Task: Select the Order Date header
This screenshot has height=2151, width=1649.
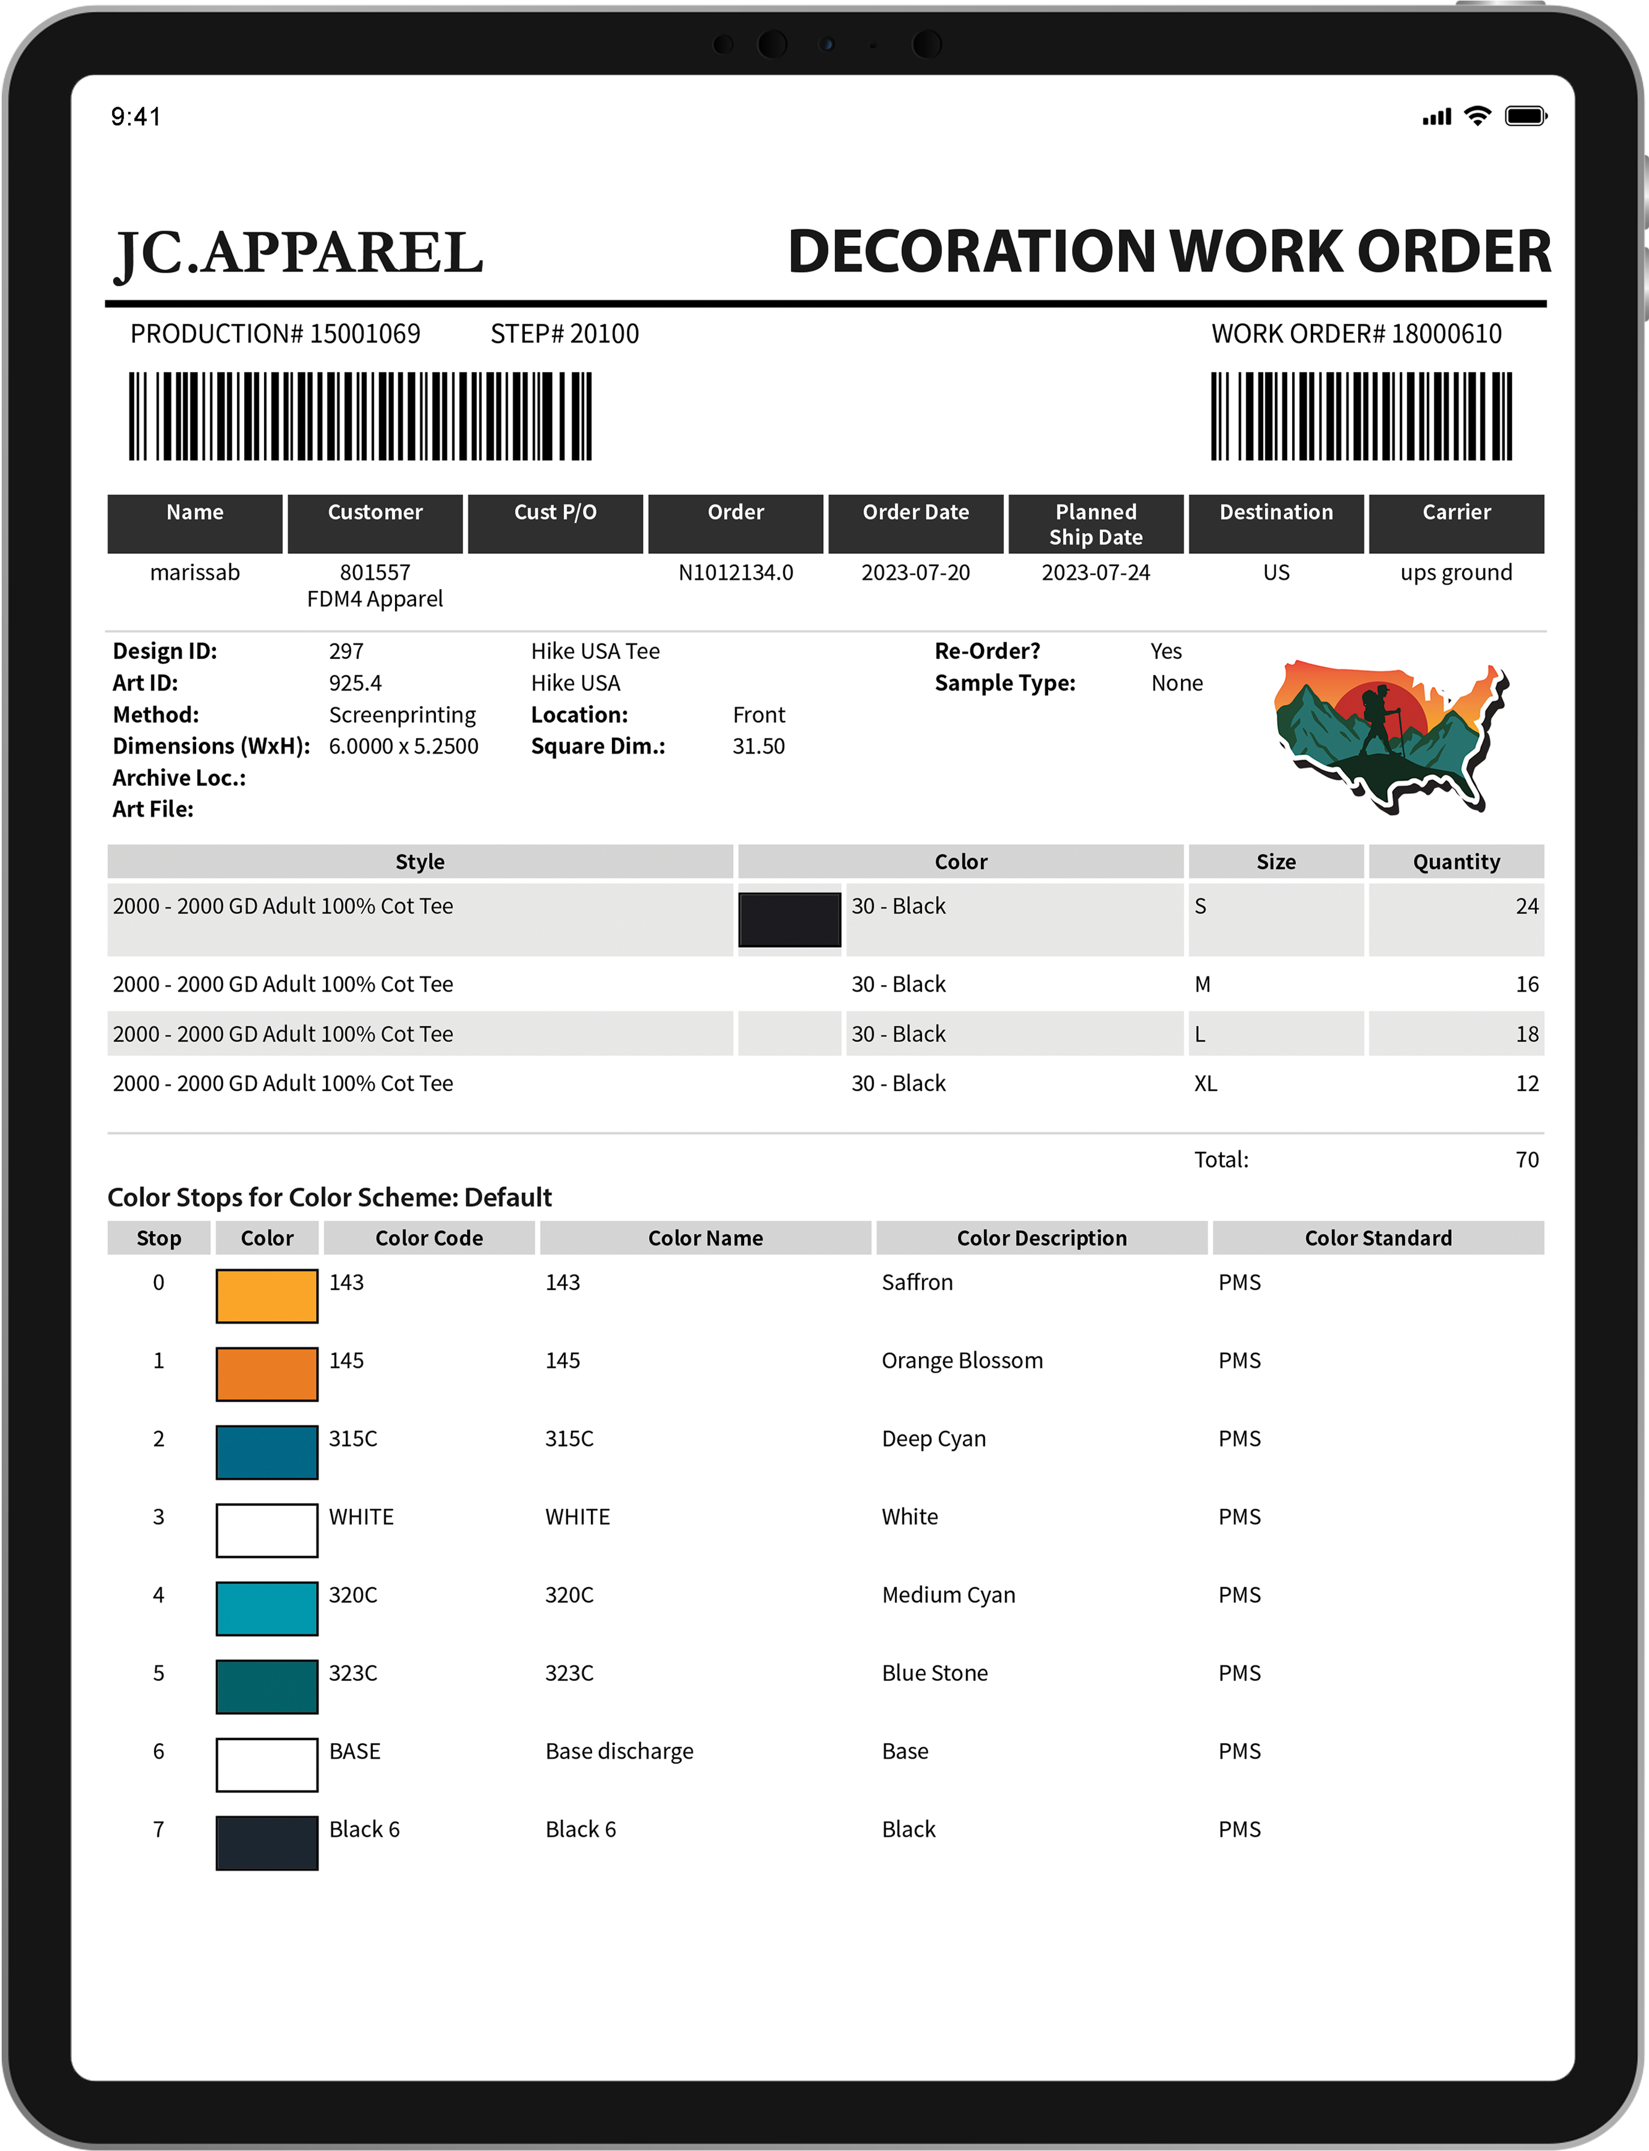Action: [916, 511]
